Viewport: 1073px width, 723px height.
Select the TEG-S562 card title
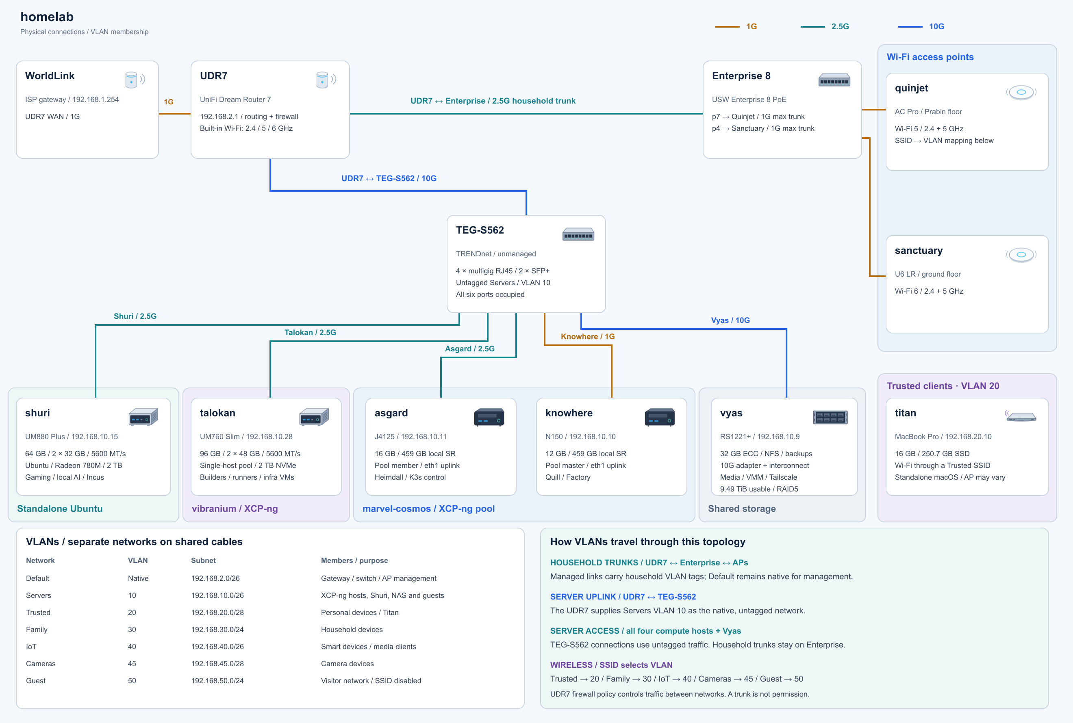pos(480,230)
